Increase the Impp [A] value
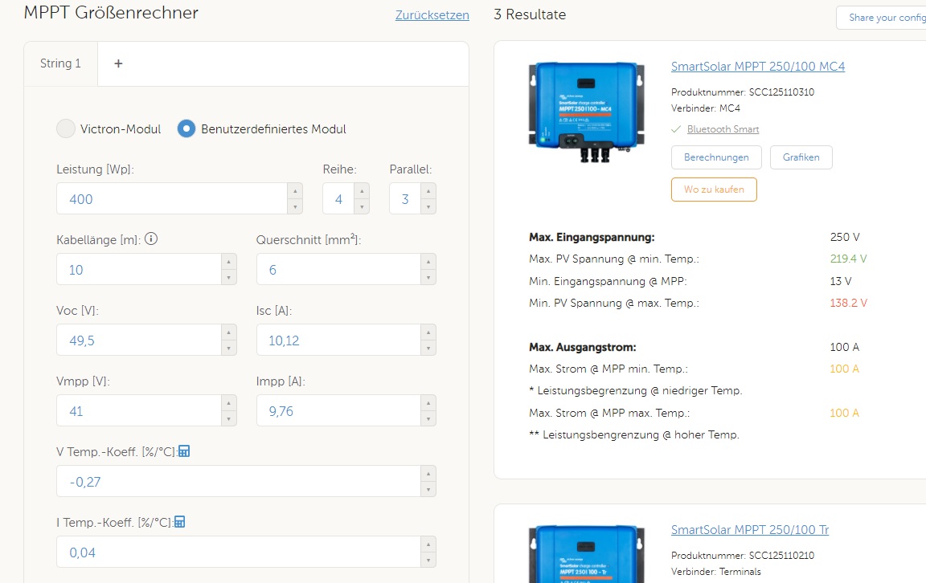The image size is (926, 583). click(x=428, y=404)
